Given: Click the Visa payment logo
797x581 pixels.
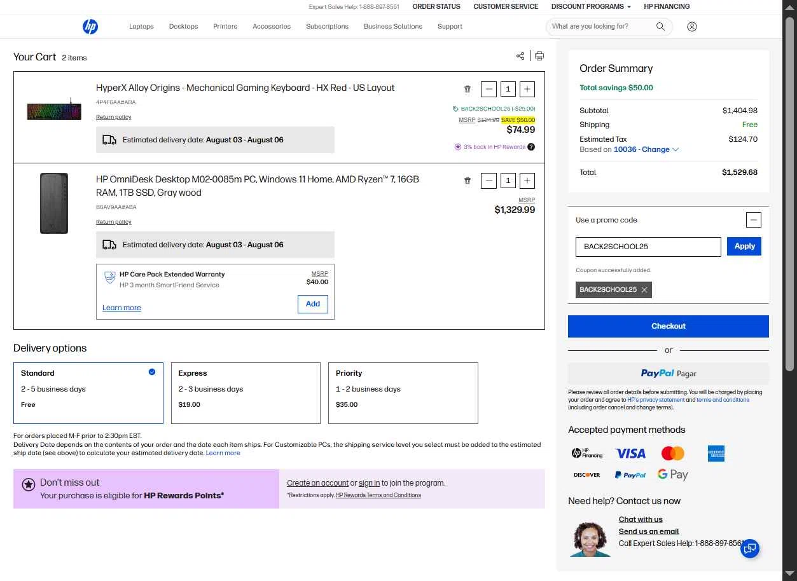Looking at the screenshot, I should tap(631, 453).
